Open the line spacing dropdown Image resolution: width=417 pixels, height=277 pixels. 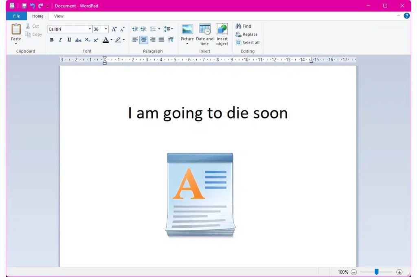[168, 29]
